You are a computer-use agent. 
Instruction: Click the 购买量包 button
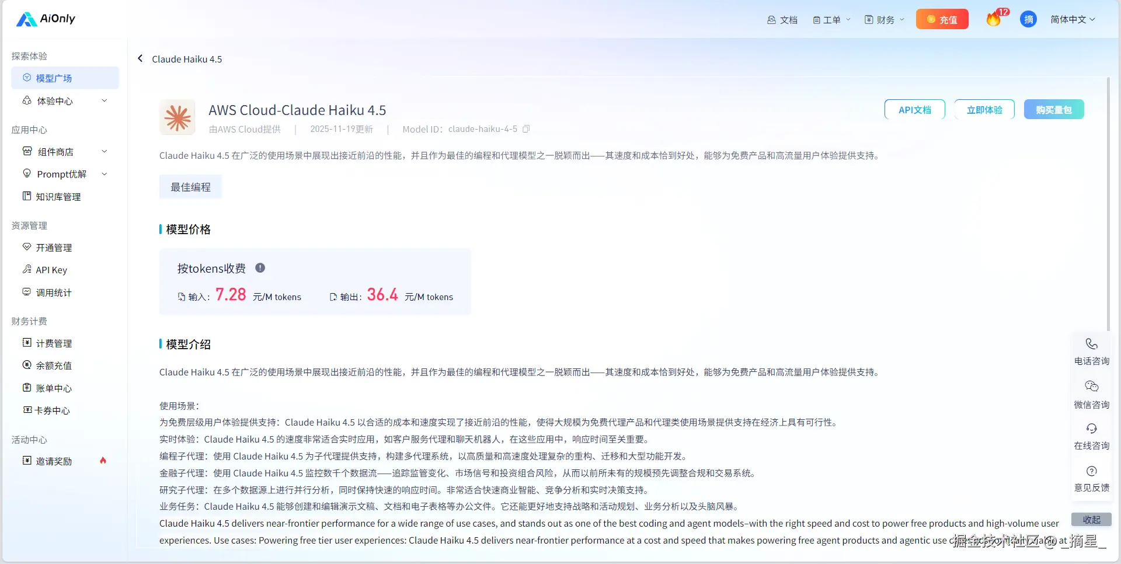(1054, 110)
